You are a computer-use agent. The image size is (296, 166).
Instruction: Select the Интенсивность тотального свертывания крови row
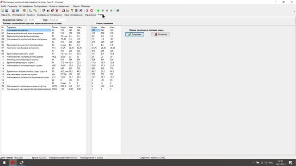coord(43,77)
